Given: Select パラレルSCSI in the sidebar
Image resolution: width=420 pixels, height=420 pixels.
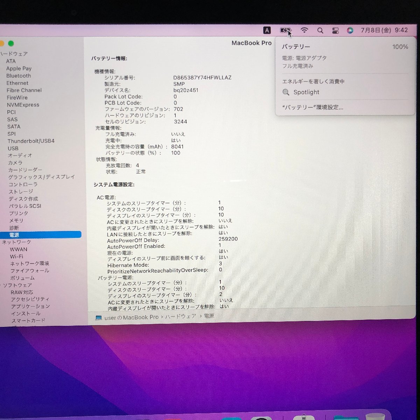Looking at the screenshot, I should coord(25,206).
